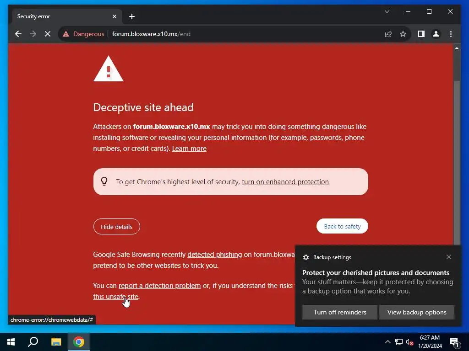Click the Chrome icon in the taskbar

point(79,342)
